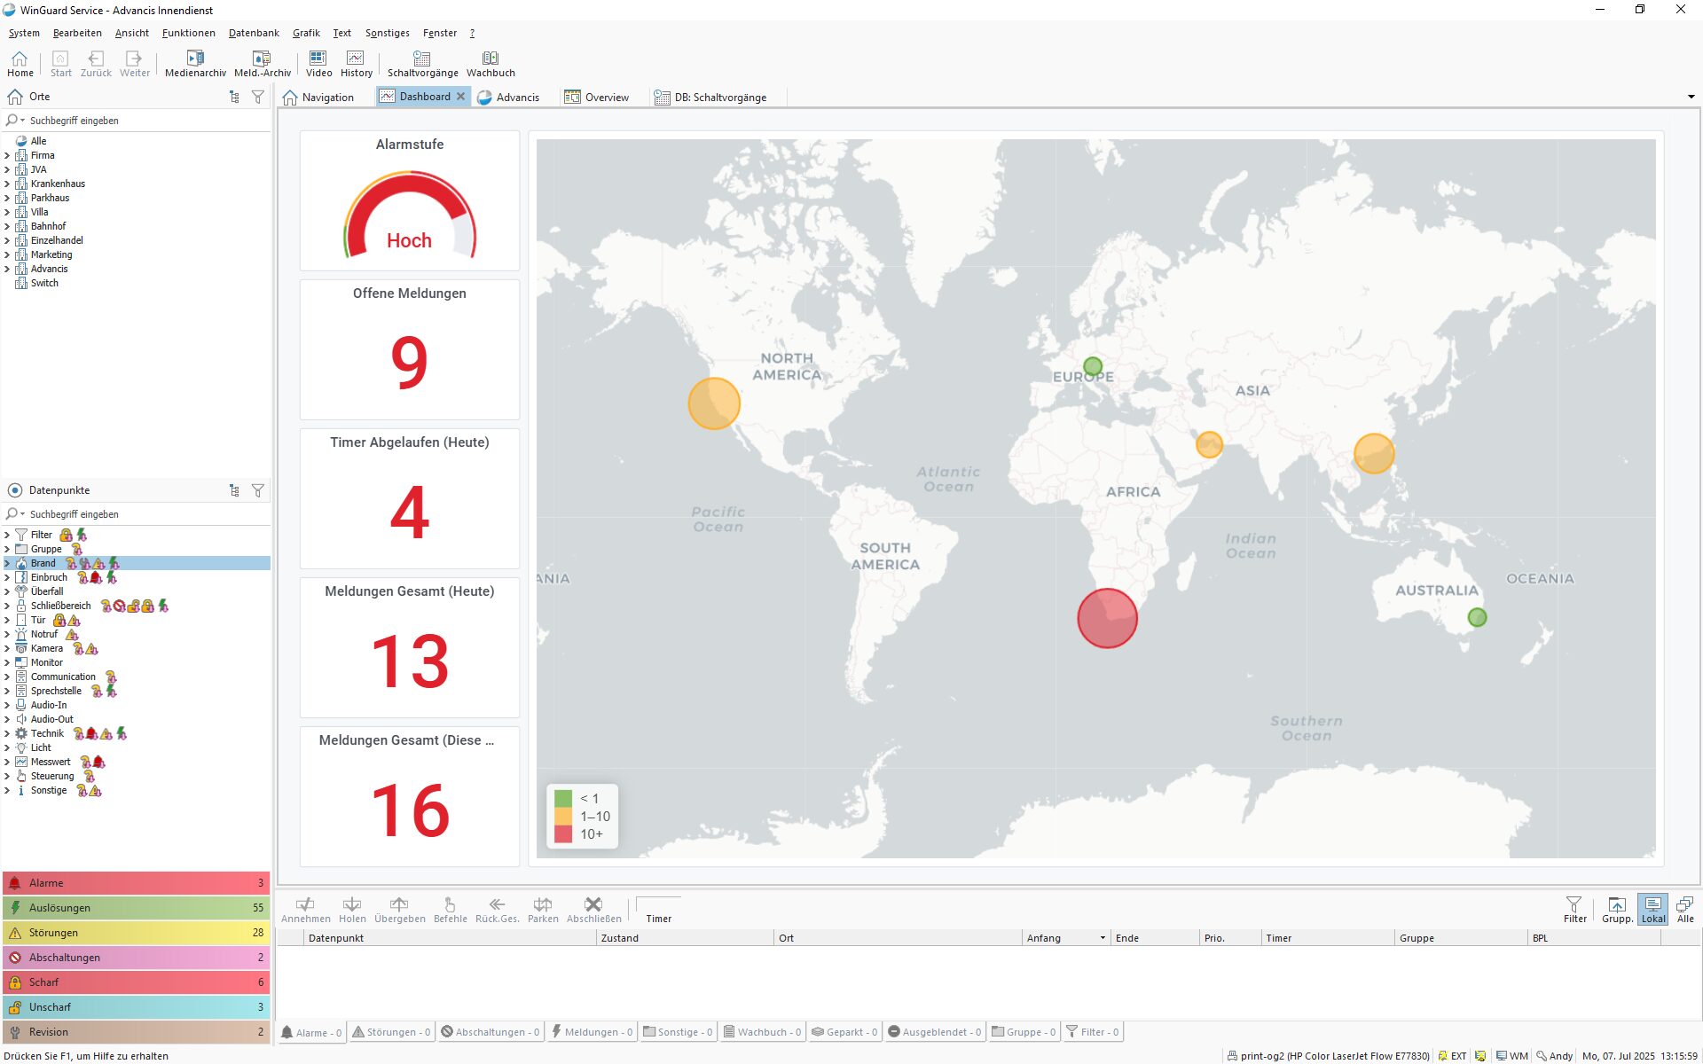Expand the Schließbereich datapoint node
The height and width of the screenshot is (1064, 1703).
7,606
